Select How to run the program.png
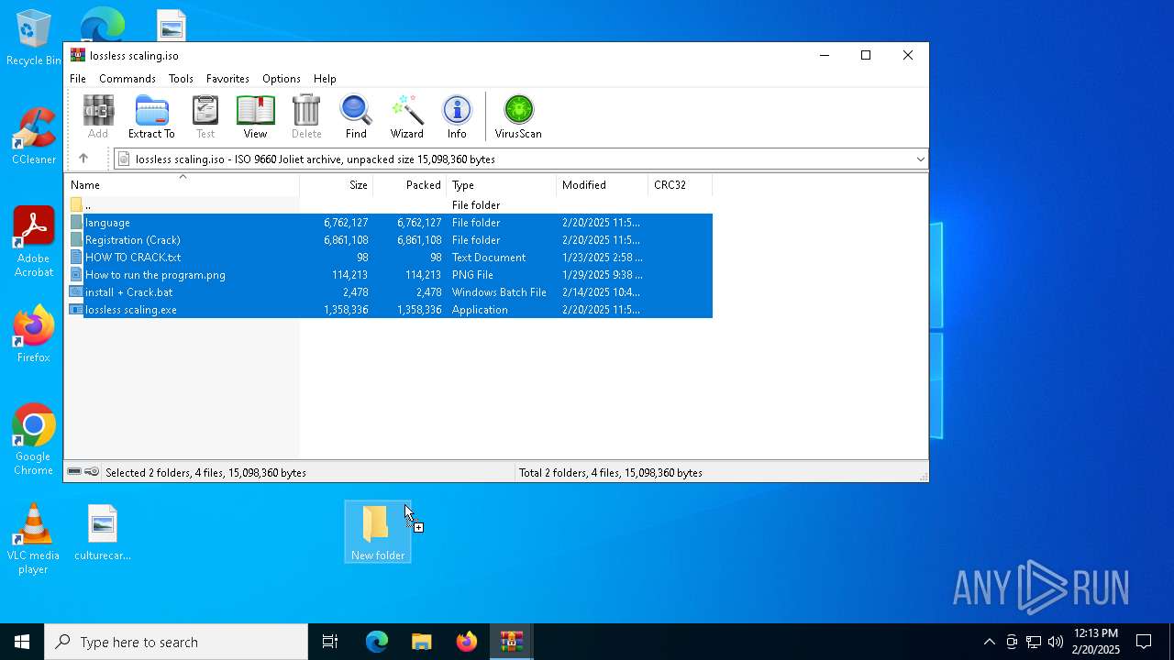The height and width of the screenshot is (660, 1174). point(390,275)
